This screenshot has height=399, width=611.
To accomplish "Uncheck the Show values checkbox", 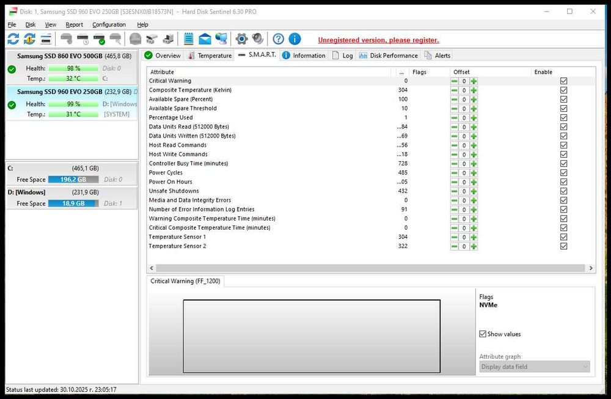I will coord(483,334).
